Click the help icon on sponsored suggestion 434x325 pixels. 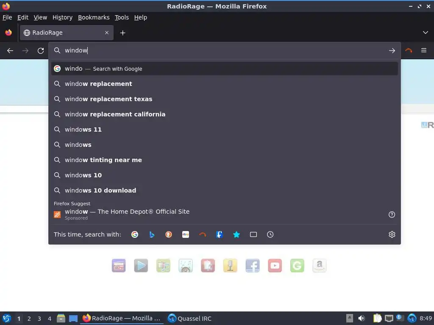[x=392, y=215]
